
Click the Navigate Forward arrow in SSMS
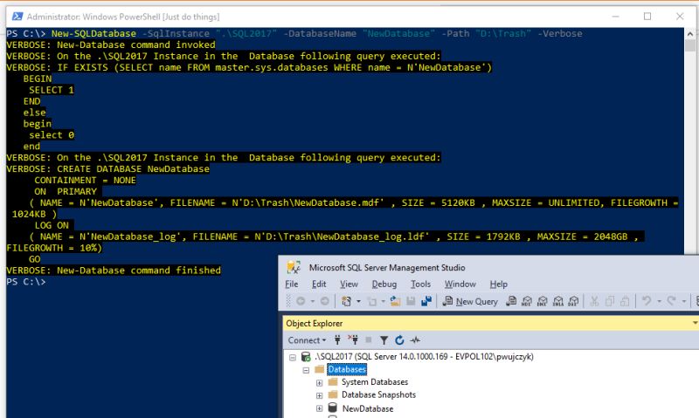(325, 301)
